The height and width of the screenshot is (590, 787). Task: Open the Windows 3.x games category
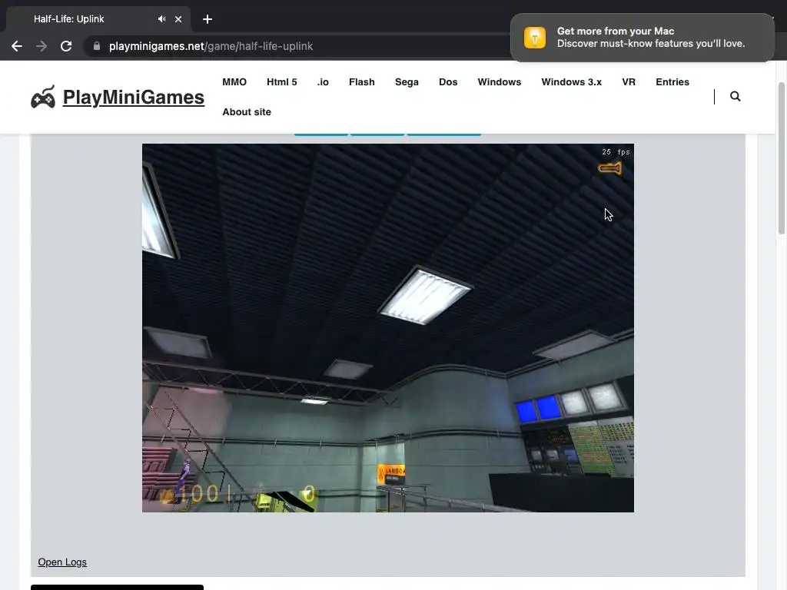pos(572,81)
